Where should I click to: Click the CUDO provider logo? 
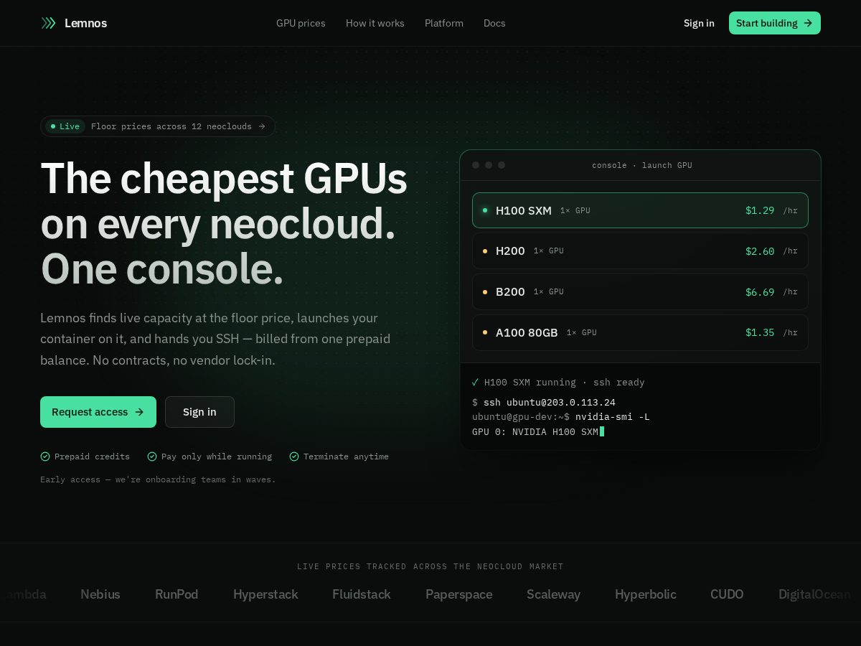[727, 594]
